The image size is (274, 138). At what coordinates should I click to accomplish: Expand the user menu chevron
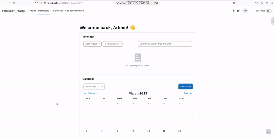click(250, 11)
